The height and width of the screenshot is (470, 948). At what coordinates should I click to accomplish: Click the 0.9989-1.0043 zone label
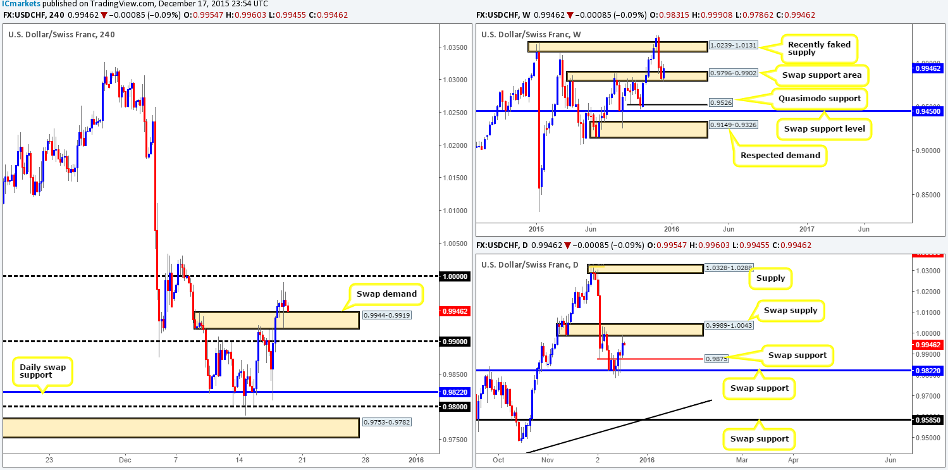click(x=728, y=326)
